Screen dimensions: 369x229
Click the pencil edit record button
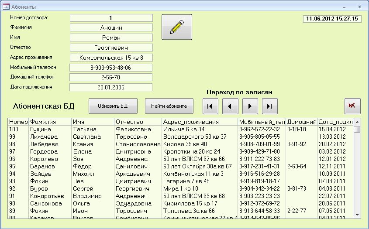coord(177,27)
